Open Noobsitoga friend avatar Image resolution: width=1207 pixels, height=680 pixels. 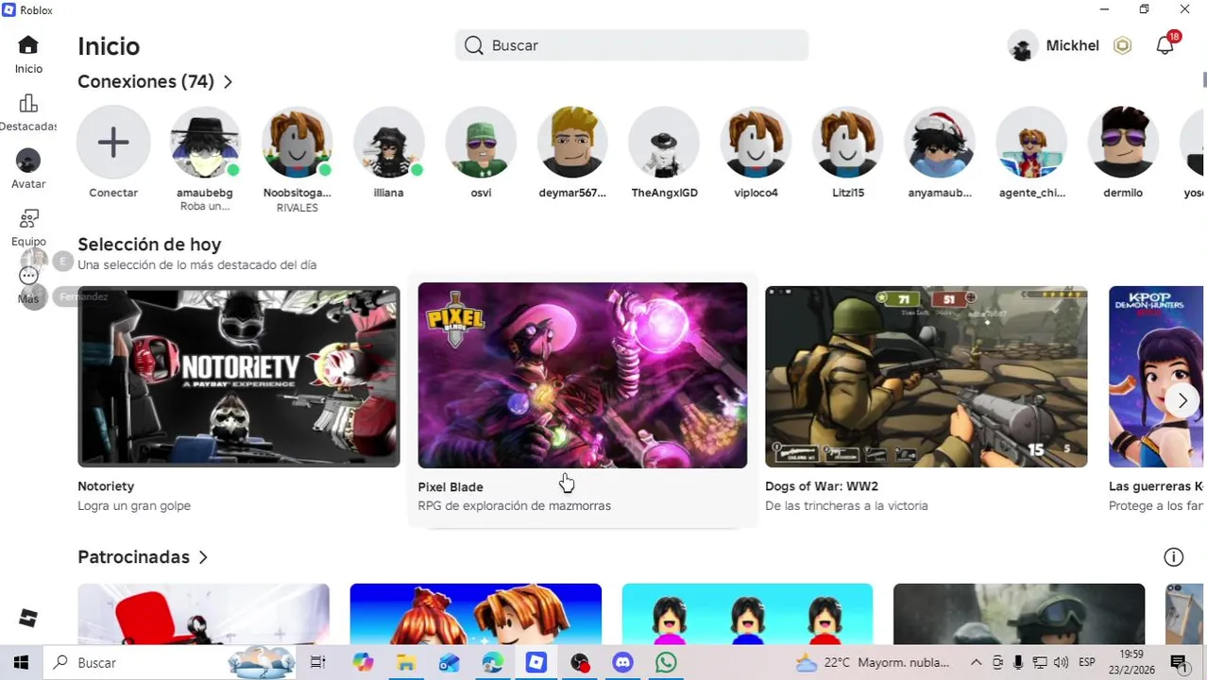click(297, 143)
